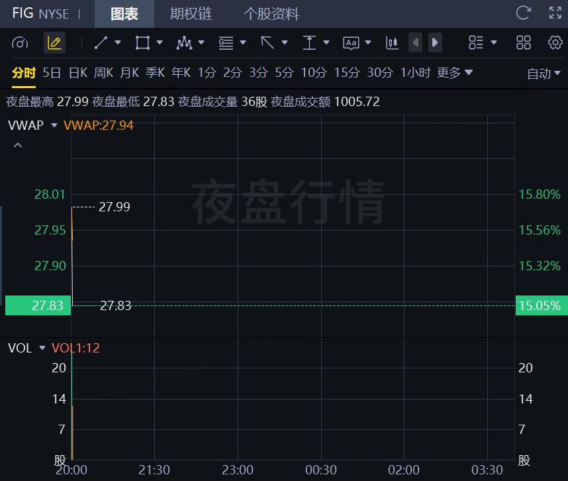Toggle the pencil drawing mode button
Viewport: 568px width, 481px height.
click(x=54, y=43)
